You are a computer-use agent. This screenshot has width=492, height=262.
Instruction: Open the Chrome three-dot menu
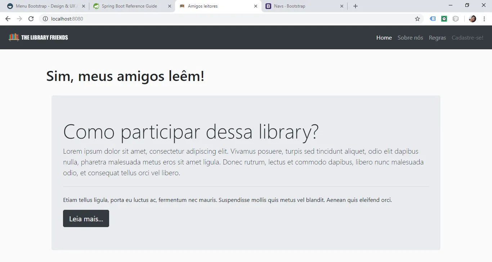(x=484, y=18)
